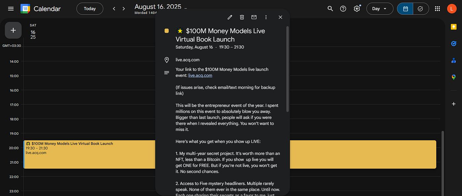462x196 pixels.
Task: Click the description lines icon
Action: (x=167, y=72)
